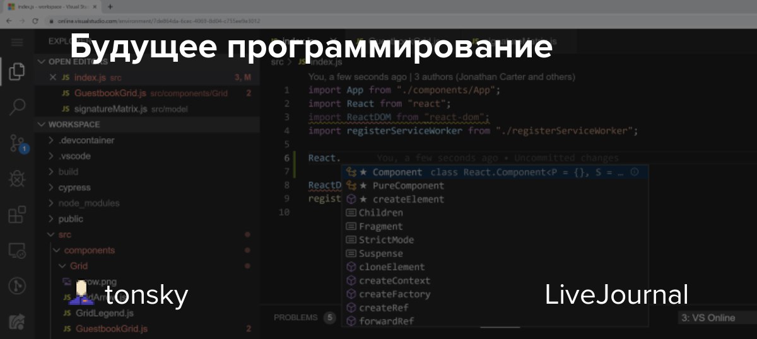This screenshot has height=339, width=757.
Task: Reload the page in the browser
Action: (x=36, y=20)
